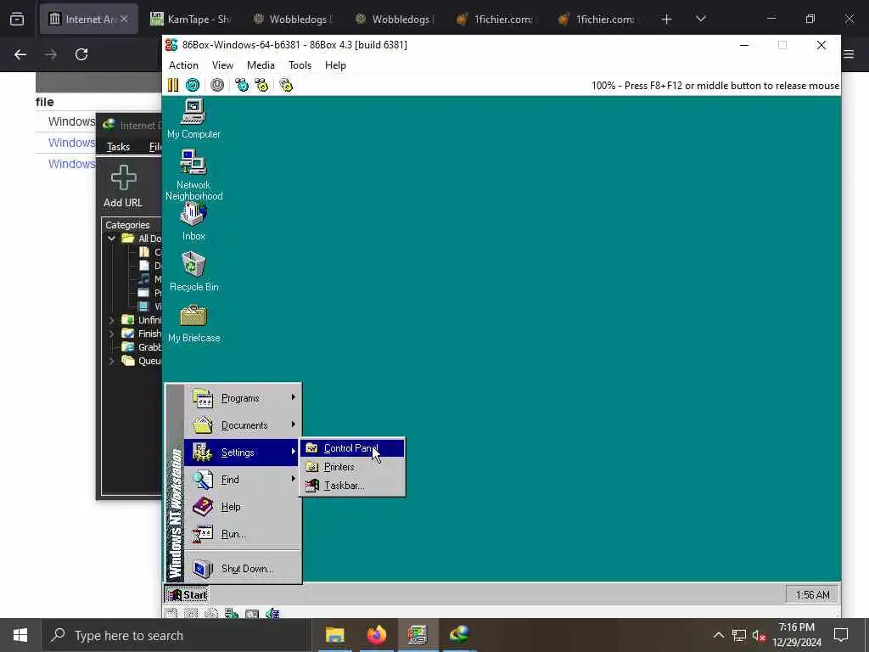Click the 86Box icon in Windows taskbar
The height and width of the screenshot is (652, 869).
(418, 635)
